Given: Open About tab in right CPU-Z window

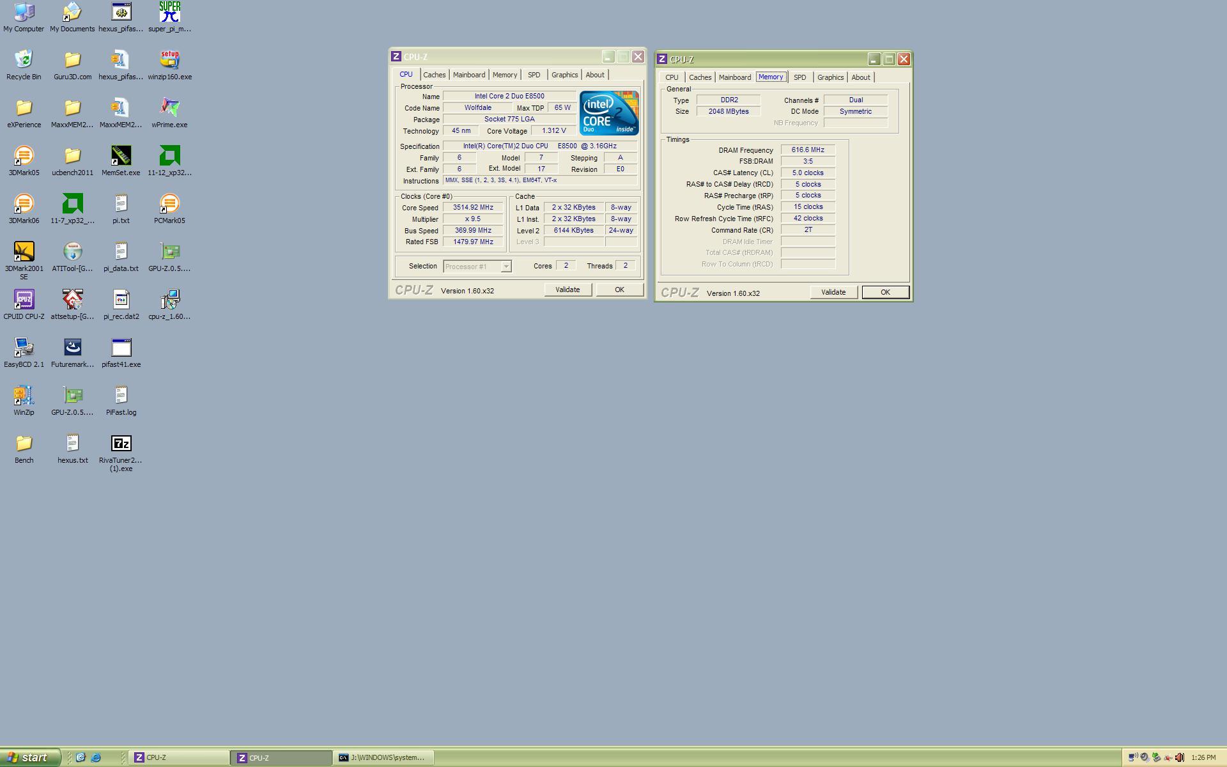Looking at the screenshot, I should tap(860, 77).
